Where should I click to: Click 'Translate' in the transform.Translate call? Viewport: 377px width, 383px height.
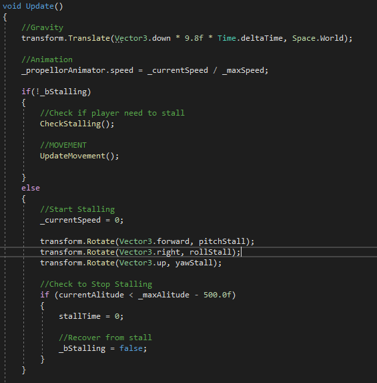click(x=89, y=38)
